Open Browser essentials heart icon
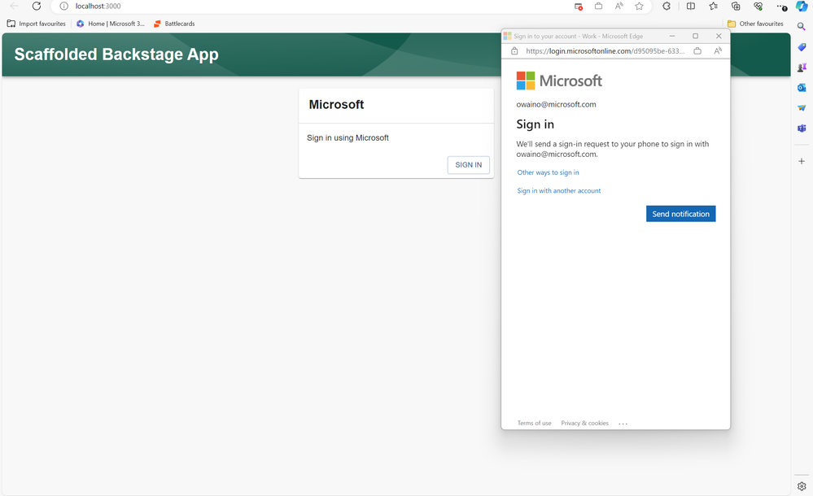The width and height of the screenshot is (813, 496). [x=758, y=7]
